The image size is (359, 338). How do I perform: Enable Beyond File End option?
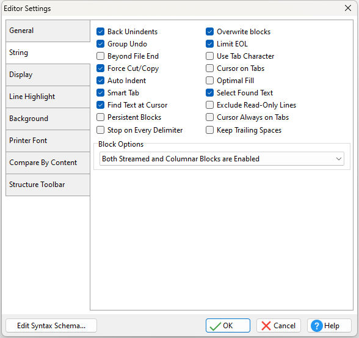pos(101,56)
